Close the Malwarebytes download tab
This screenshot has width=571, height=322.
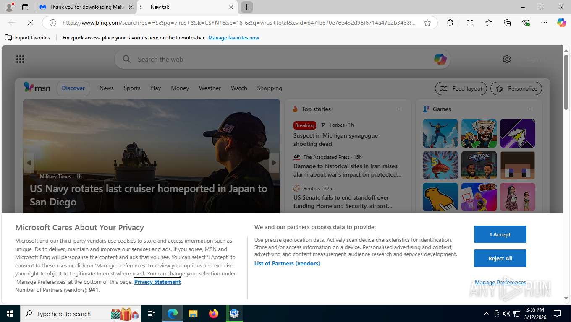pos(131,7)
